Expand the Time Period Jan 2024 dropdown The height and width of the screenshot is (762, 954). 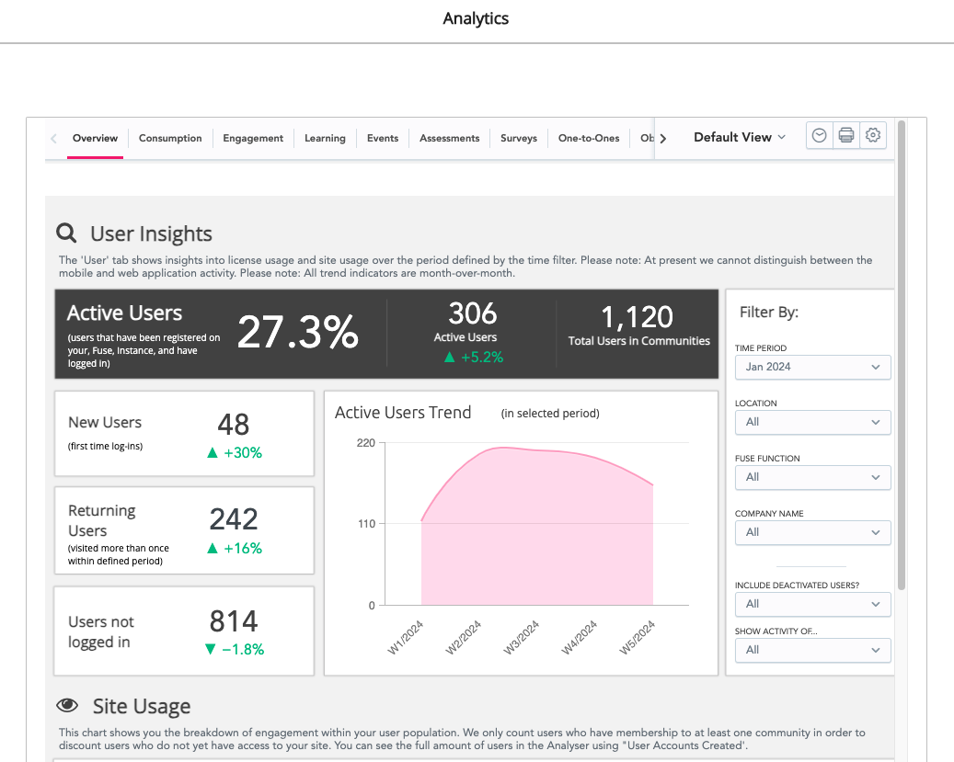pos(812,367)
